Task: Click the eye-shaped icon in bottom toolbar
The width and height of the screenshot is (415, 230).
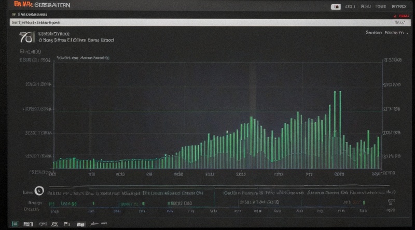Action: coord(43,224)
